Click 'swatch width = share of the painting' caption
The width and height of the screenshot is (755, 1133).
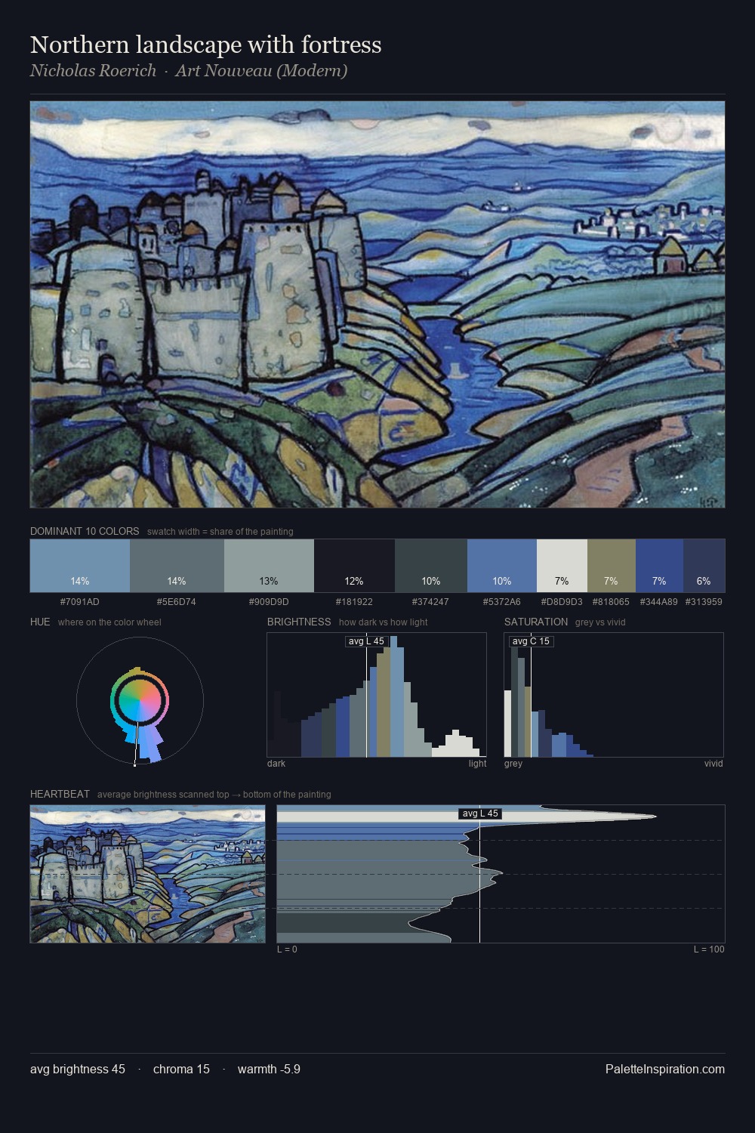click(220, 531)
